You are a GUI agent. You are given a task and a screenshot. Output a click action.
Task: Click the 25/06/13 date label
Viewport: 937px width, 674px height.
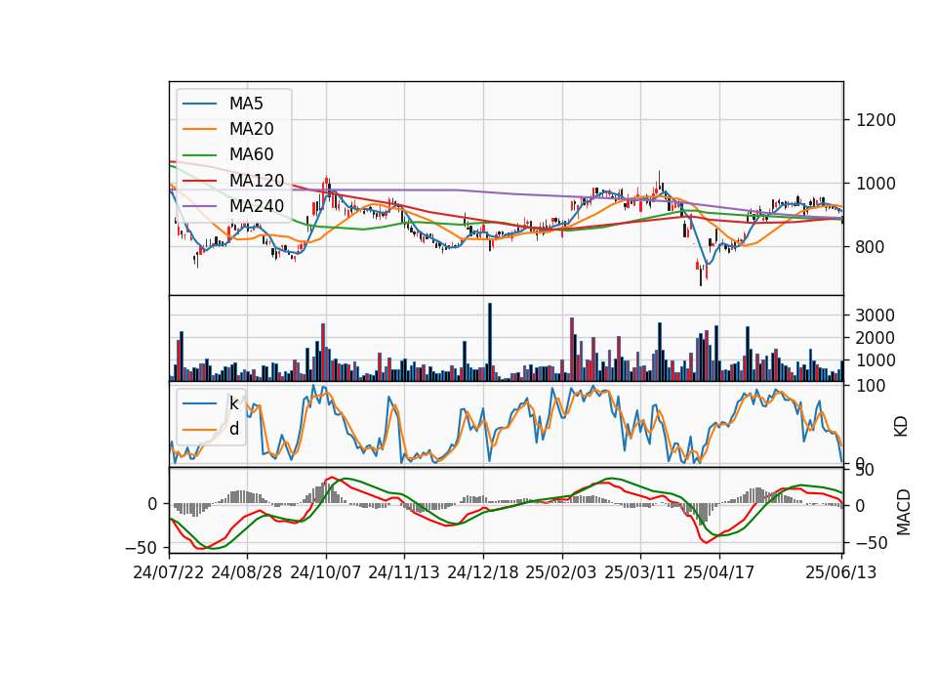(x=840, y=573)
